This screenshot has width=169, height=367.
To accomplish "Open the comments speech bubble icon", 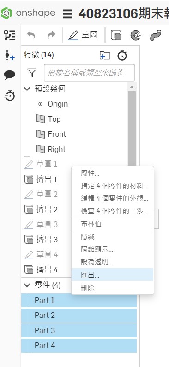I will coord(10,76).
